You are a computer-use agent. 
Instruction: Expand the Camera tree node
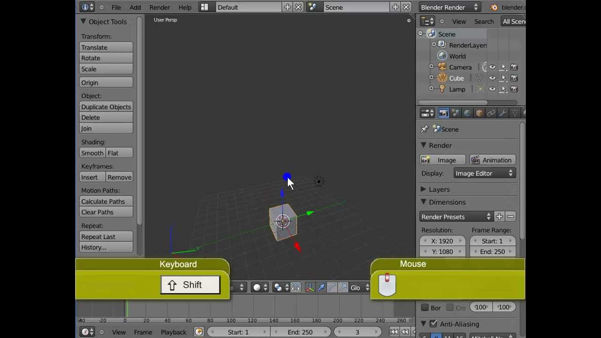click(431, 67)
